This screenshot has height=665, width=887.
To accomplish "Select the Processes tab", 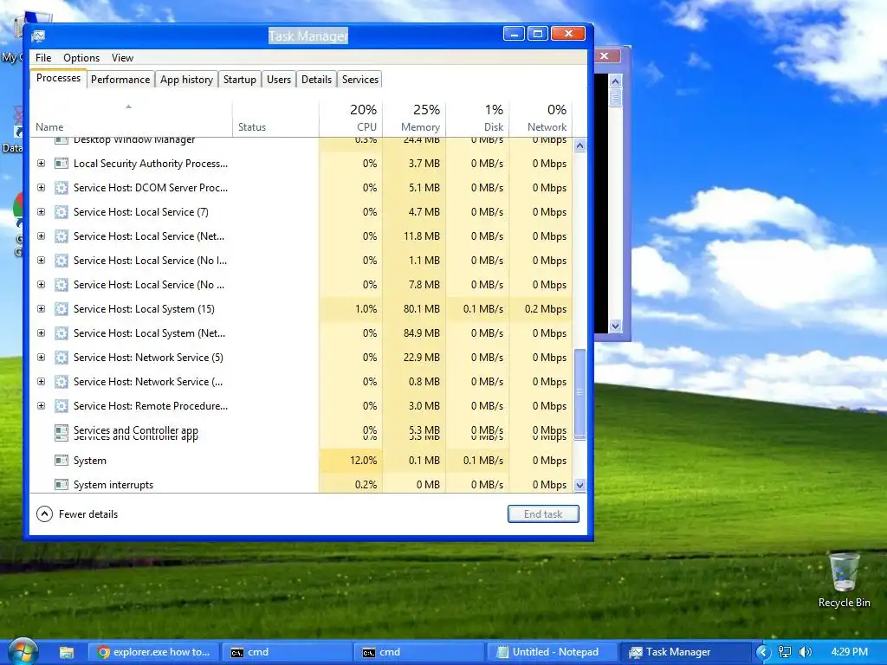I will pyautogui.click(x=58, y=78).
